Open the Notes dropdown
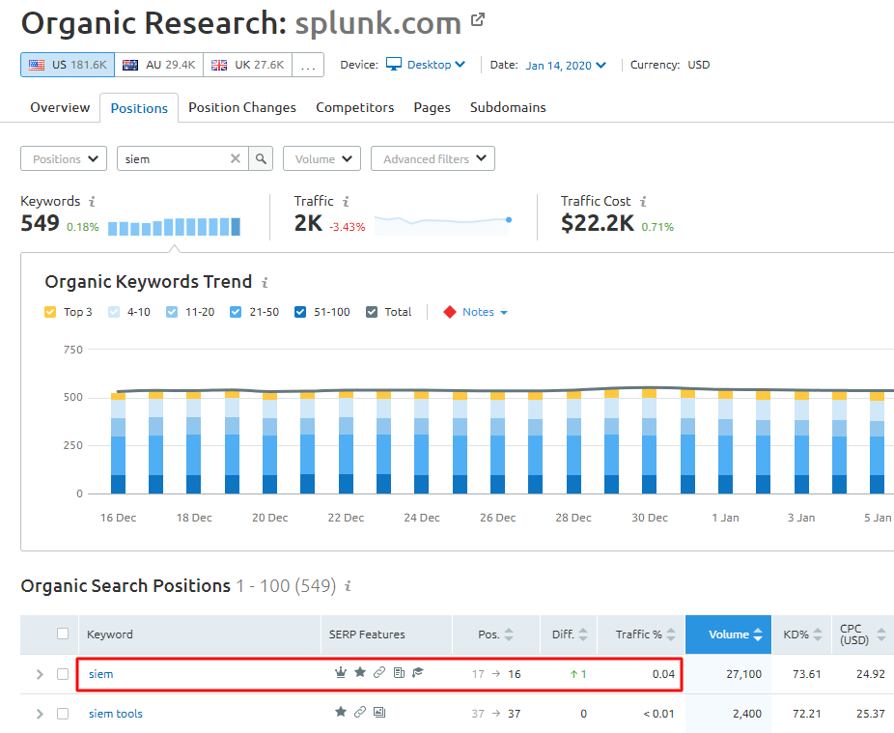 click(485, 312)
